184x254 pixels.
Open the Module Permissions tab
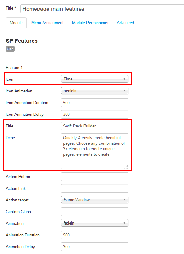coord(90,23)
